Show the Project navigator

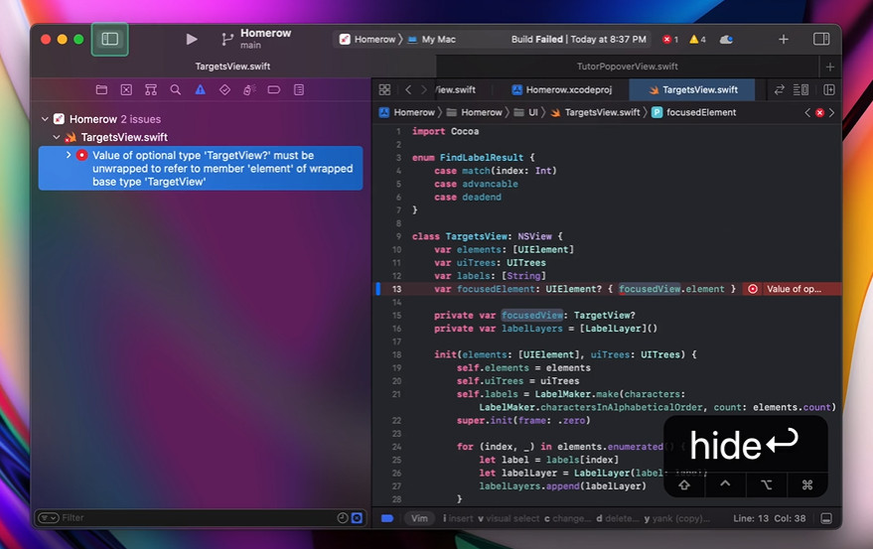point(101,89)
